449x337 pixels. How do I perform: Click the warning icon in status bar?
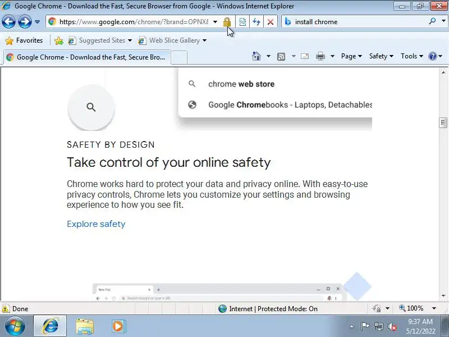pyautogui.click(x=6, y=308)
